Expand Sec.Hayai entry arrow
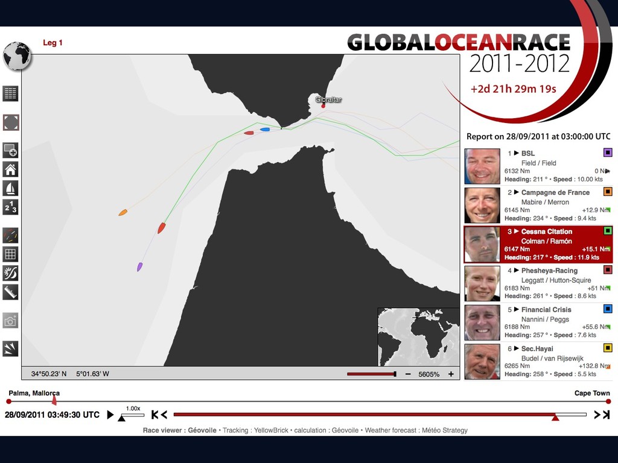Image resolution: width=618 pixels, height=463 pixels. (517, 348)
